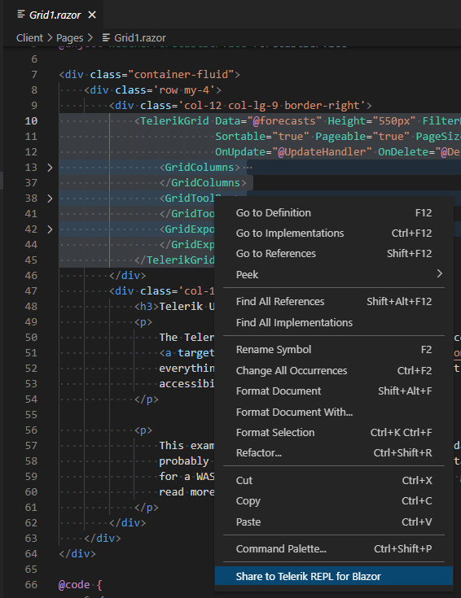Choose Rename Symbol
The height and width of the screenshot is (598, 461).
[x=334, y=350]
